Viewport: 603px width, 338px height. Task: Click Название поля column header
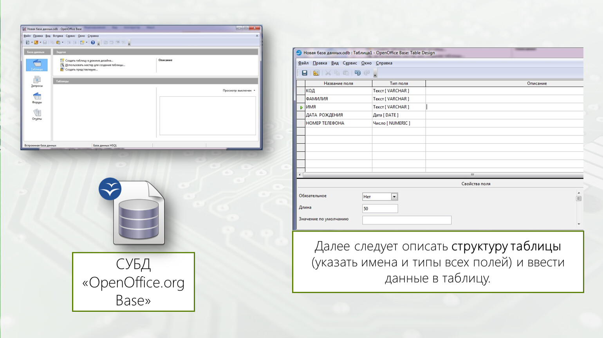coord(338,83)
